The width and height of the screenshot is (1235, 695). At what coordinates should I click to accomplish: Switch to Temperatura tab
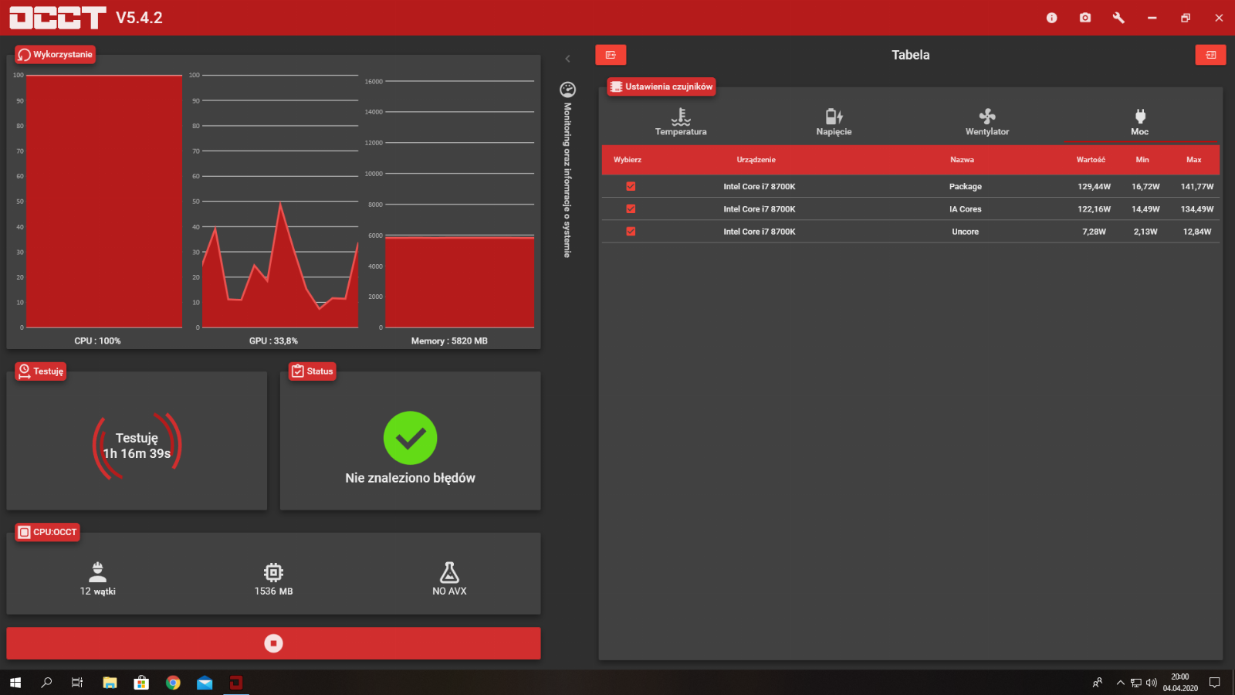tap(681, 123)
